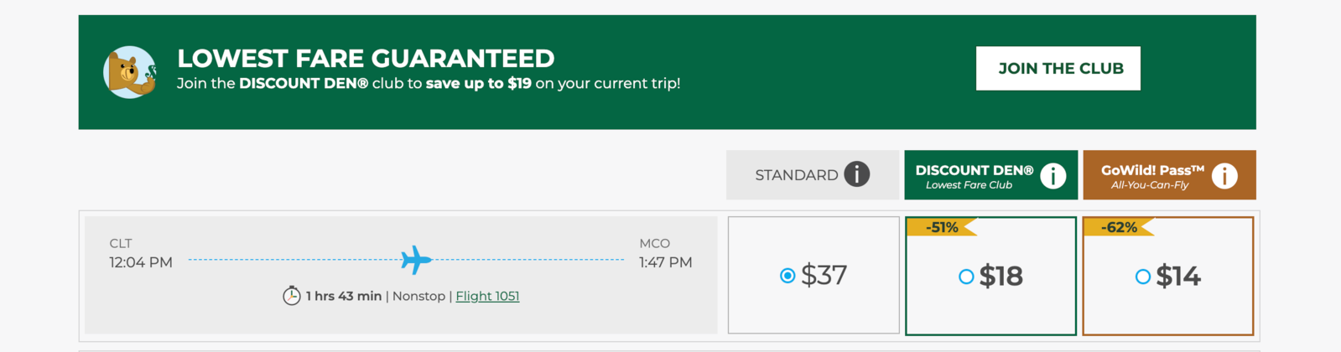Switch to the Discount Den Lowest Fare Club header
This screenshot has width=1341, height=352.
click(973, 176)
